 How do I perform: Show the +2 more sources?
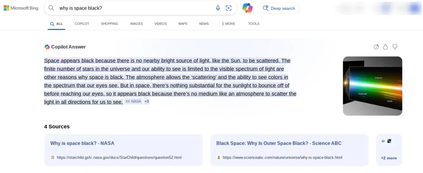(x=389, y=158)
